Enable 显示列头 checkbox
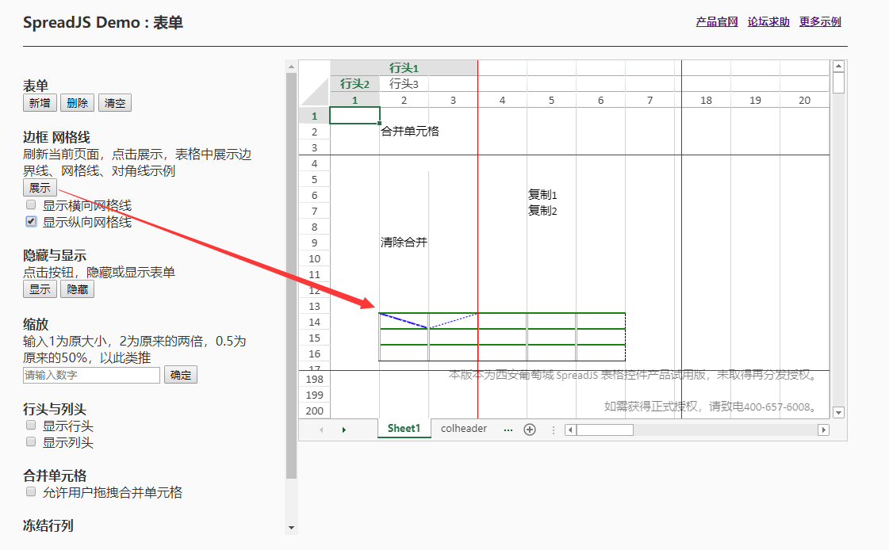The image size is (889, 550). coord(31,441)
